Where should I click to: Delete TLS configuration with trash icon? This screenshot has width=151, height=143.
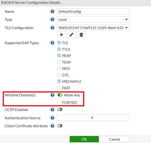(81, 35)
